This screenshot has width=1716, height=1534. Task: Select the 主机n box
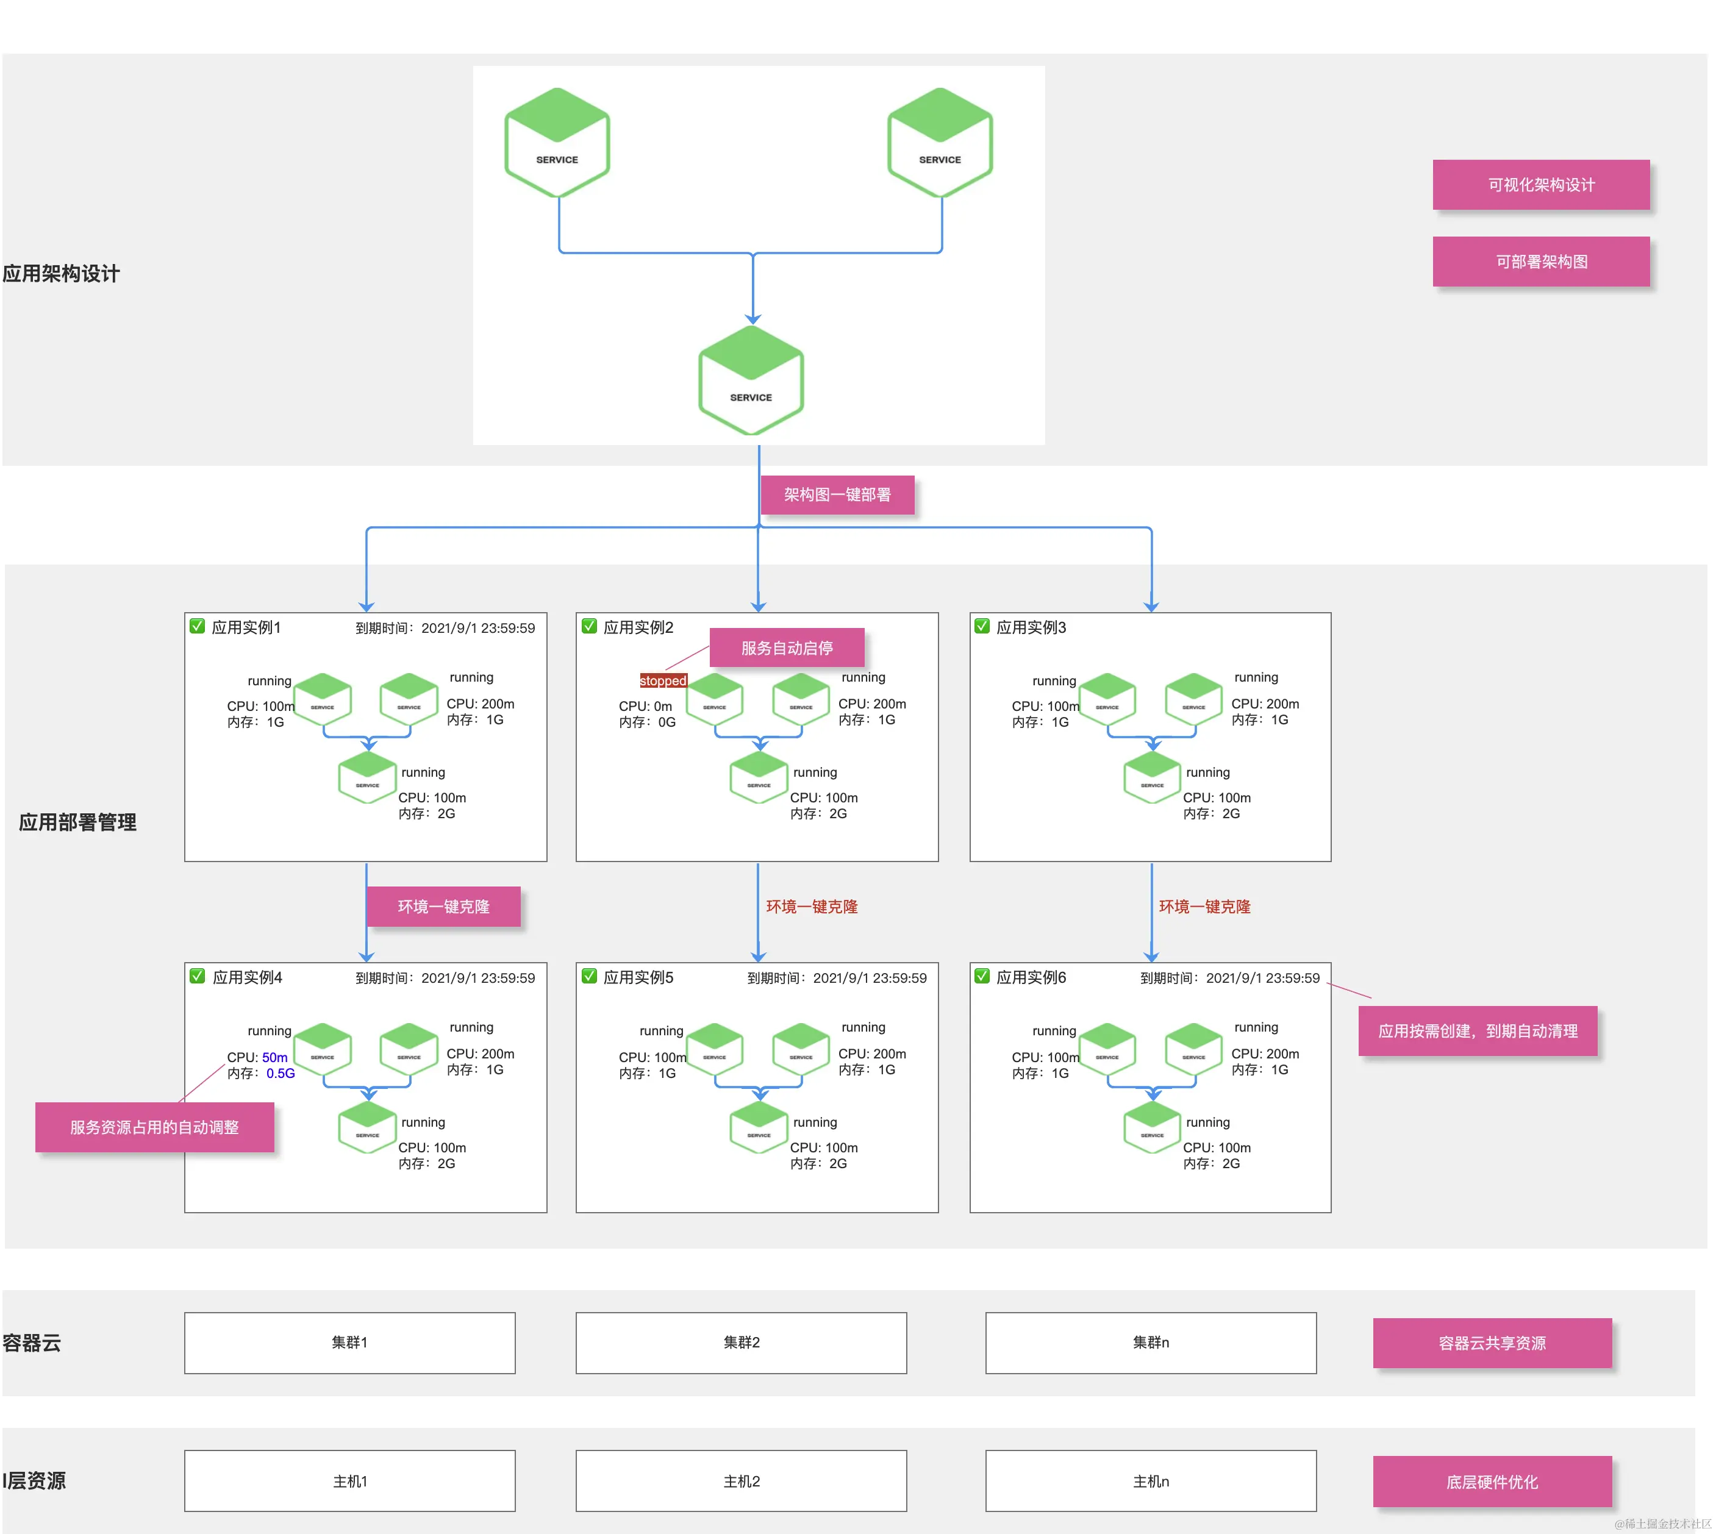click(1151, 1481)
